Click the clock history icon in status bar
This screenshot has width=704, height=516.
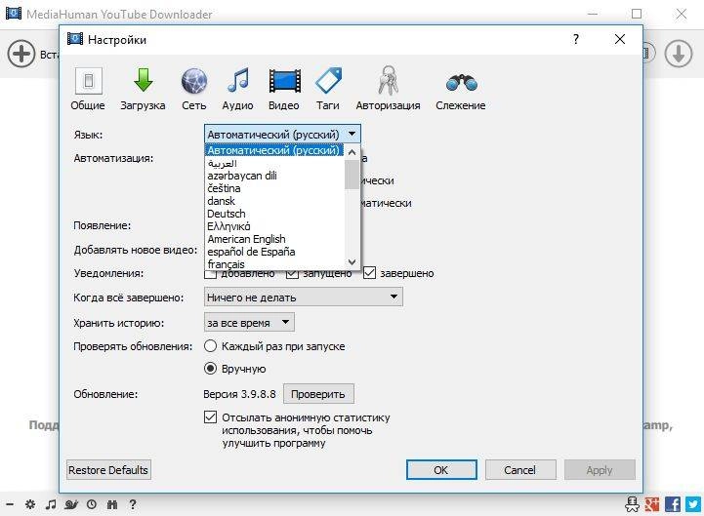pos(92,504)
